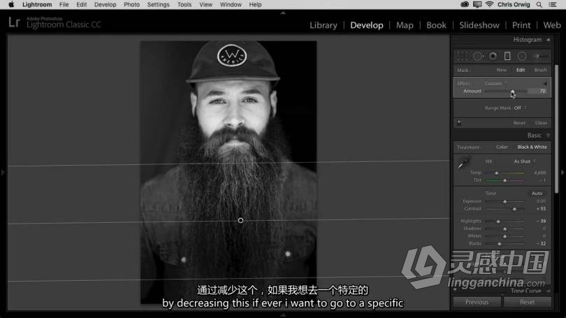Select the Radial Filter tool

coord(522,56)
